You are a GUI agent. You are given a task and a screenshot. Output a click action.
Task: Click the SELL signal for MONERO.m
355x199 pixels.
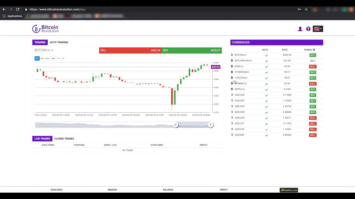[313, 83]
